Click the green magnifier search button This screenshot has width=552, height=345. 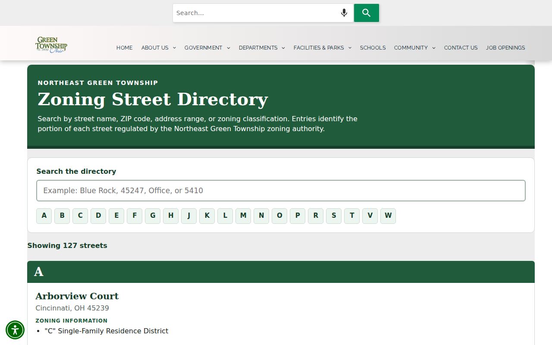[x=367, y=13]
